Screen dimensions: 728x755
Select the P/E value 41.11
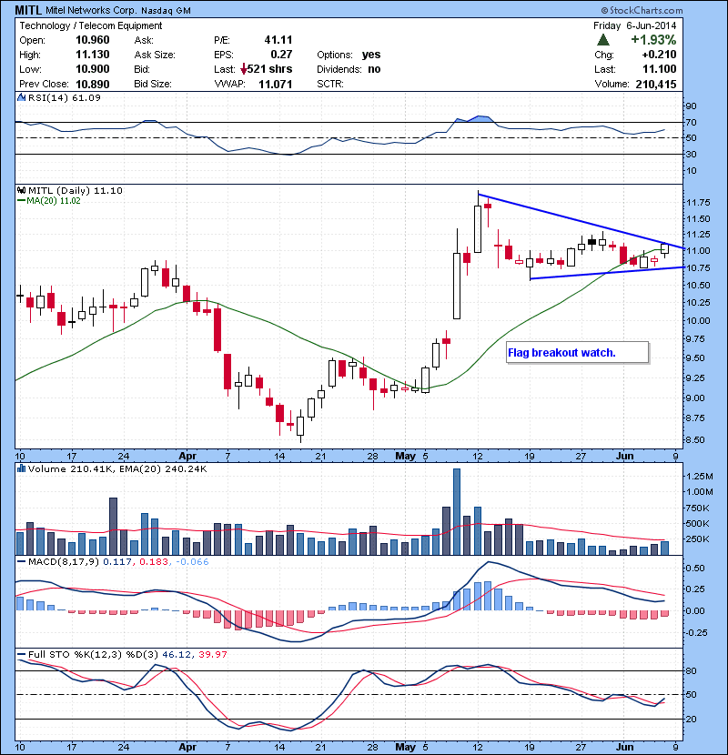pyautogui.click(x=278, y=40)
